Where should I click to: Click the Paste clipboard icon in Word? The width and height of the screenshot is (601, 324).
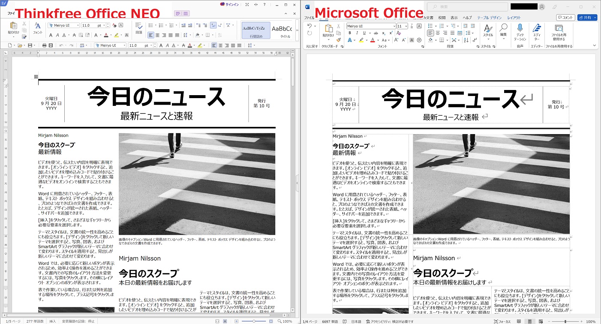328,28
